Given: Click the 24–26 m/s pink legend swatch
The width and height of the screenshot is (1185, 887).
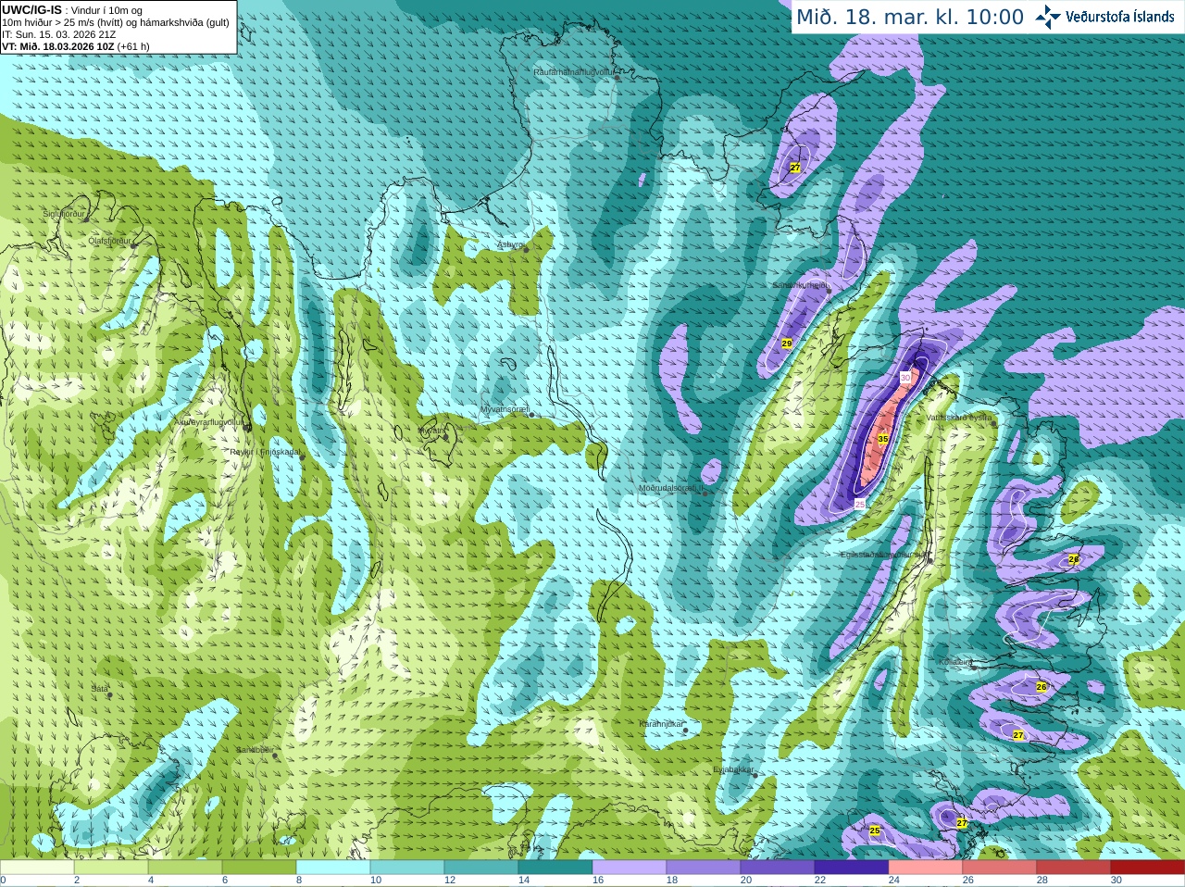Looking at the screenshot, I should [926, 867].
